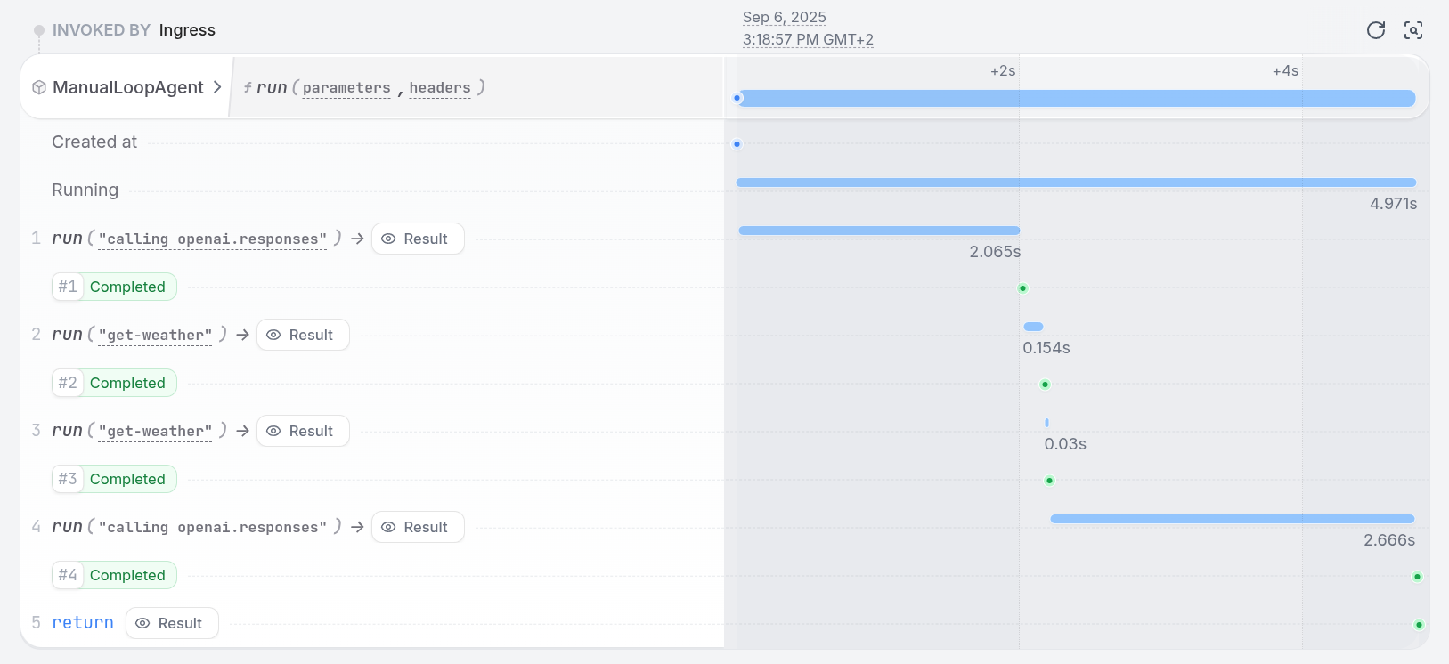Select the #1 Completed badge
This screenshot has width=1449, height=664.
click(x=114, y=287)
